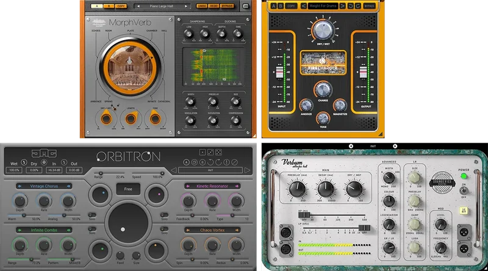Viewport: 488px width, 271px height.
Task: Click next preset arrow in MorphVerb
Action: pyautogui.click(x=186, y=6)
